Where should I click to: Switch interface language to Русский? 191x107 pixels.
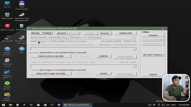104,33
